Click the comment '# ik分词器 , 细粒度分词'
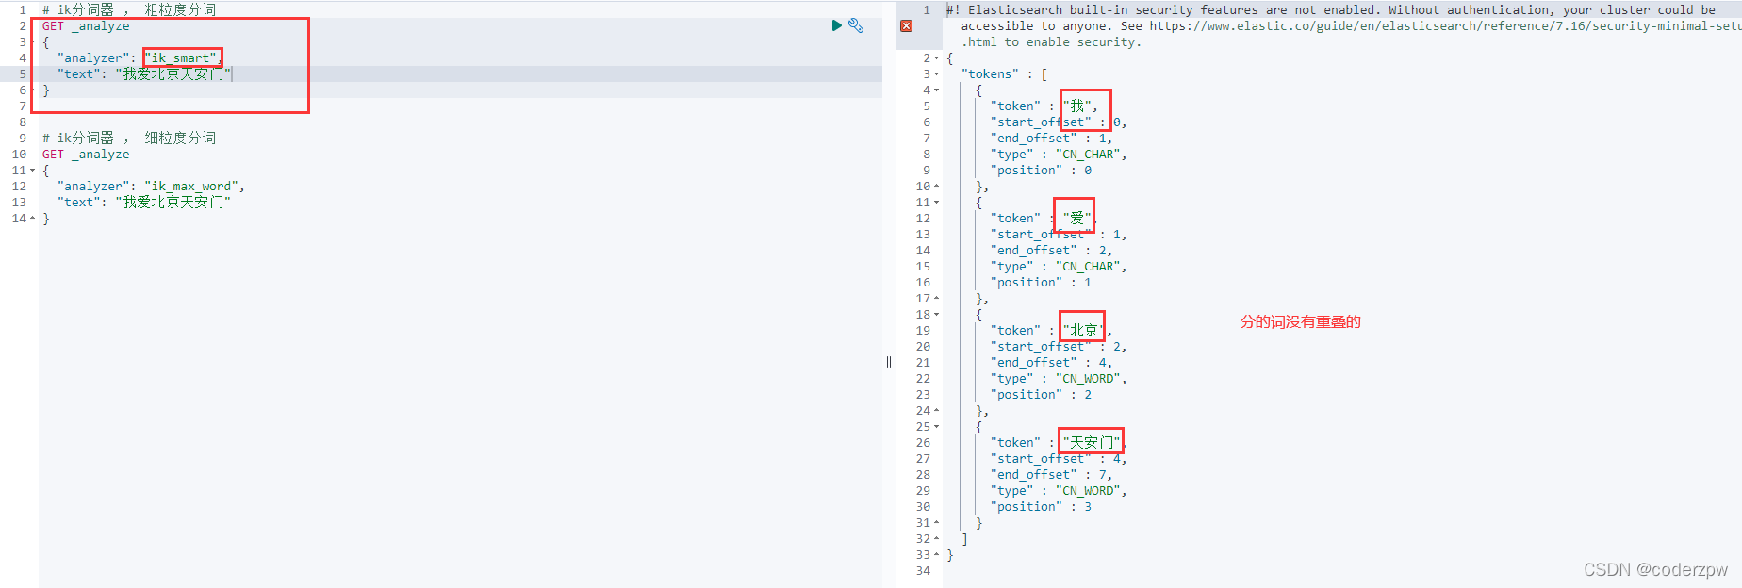Viewport: 1742px width, 588px height. [x=129, y=139]
